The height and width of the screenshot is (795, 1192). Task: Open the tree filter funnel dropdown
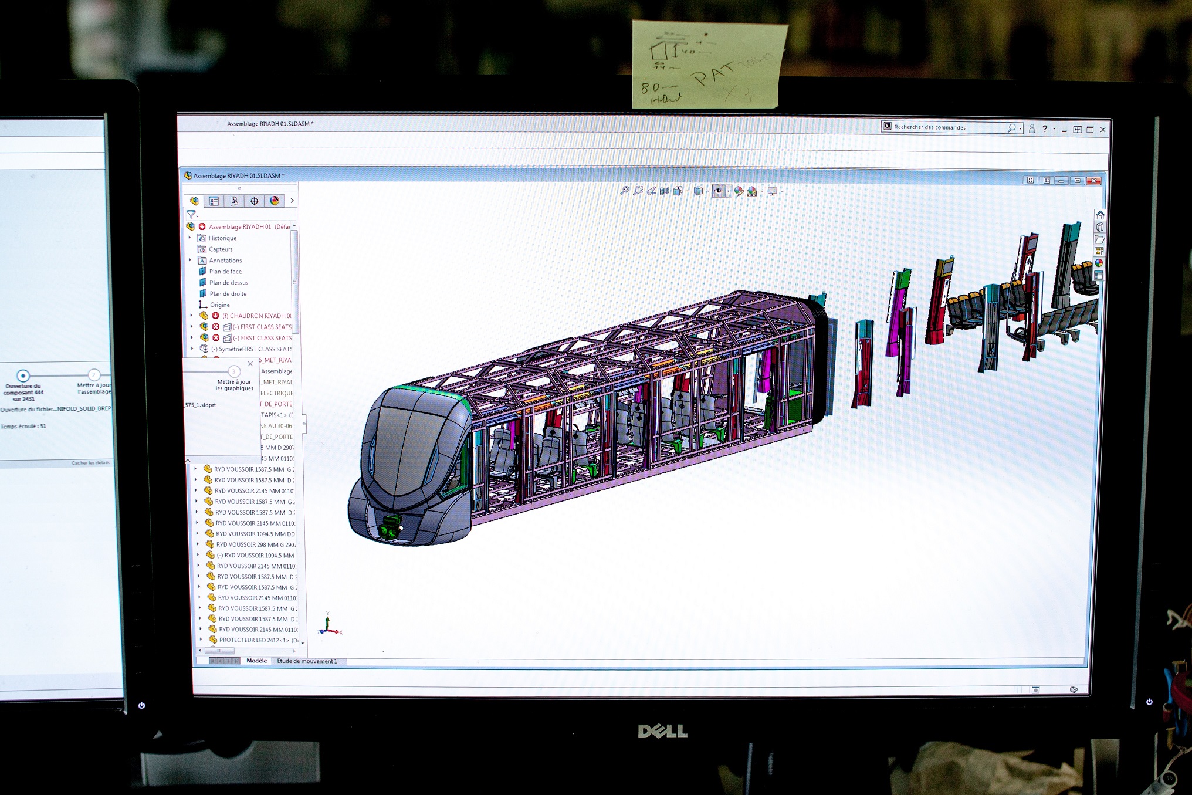(x=192, y=215)
